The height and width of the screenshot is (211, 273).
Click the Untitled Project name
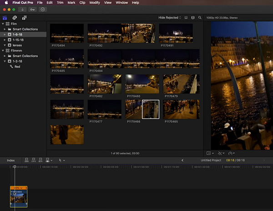[x=211, y=160]
